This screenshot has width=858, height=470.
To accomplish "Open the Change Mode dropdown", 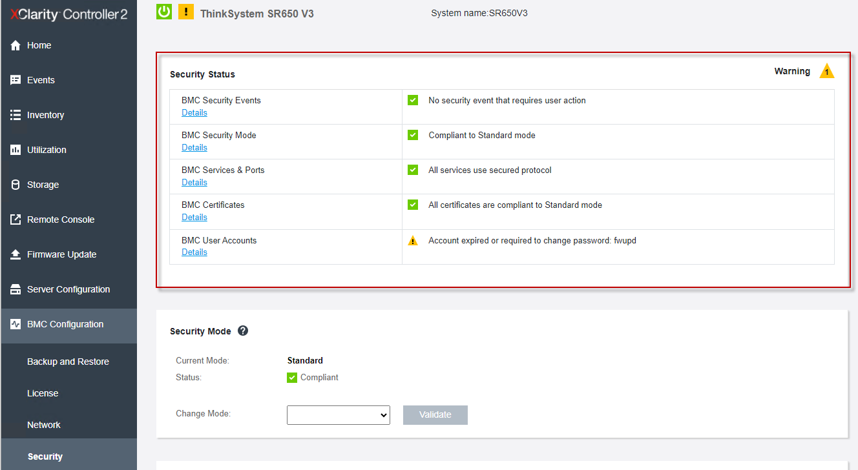I will point(338,415).
